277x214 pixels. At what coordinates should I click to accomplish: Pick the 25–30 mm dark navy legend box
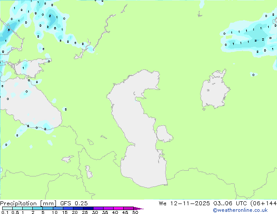(x=88, y=208)
